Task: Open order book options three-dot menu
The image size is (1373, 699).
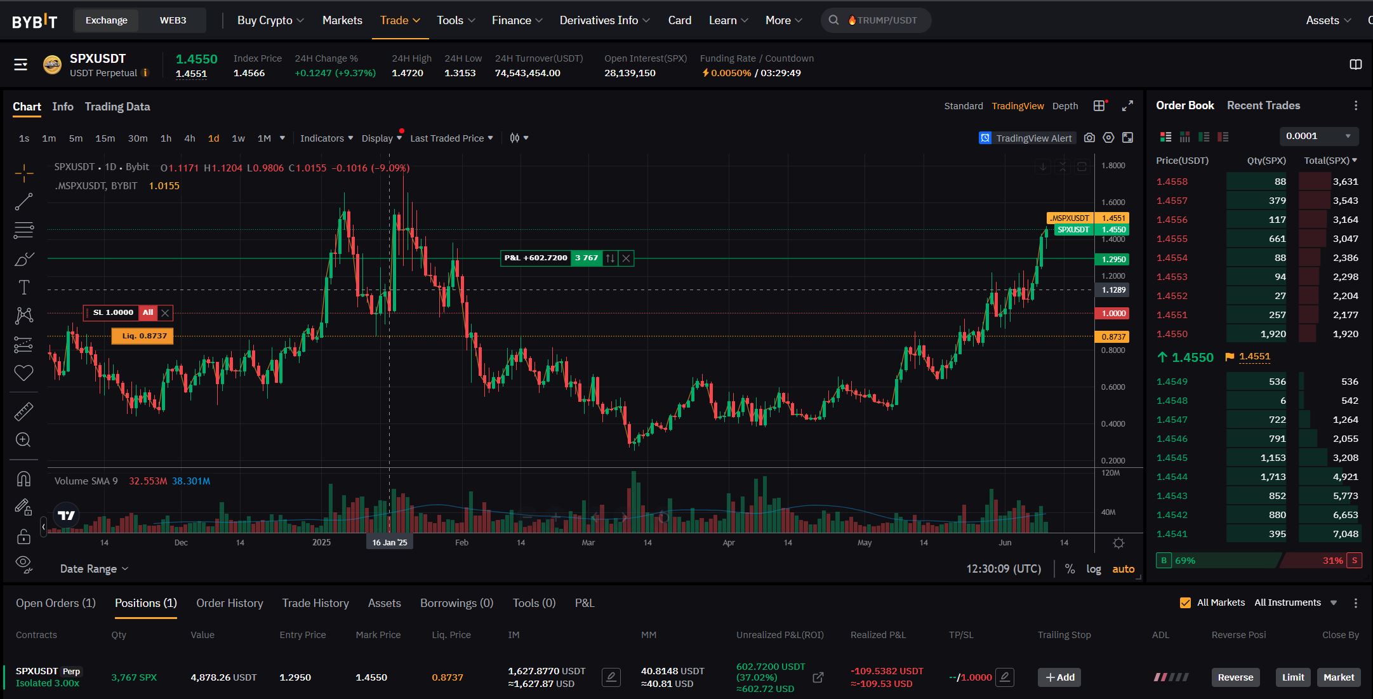Action: click(1356, 106)
